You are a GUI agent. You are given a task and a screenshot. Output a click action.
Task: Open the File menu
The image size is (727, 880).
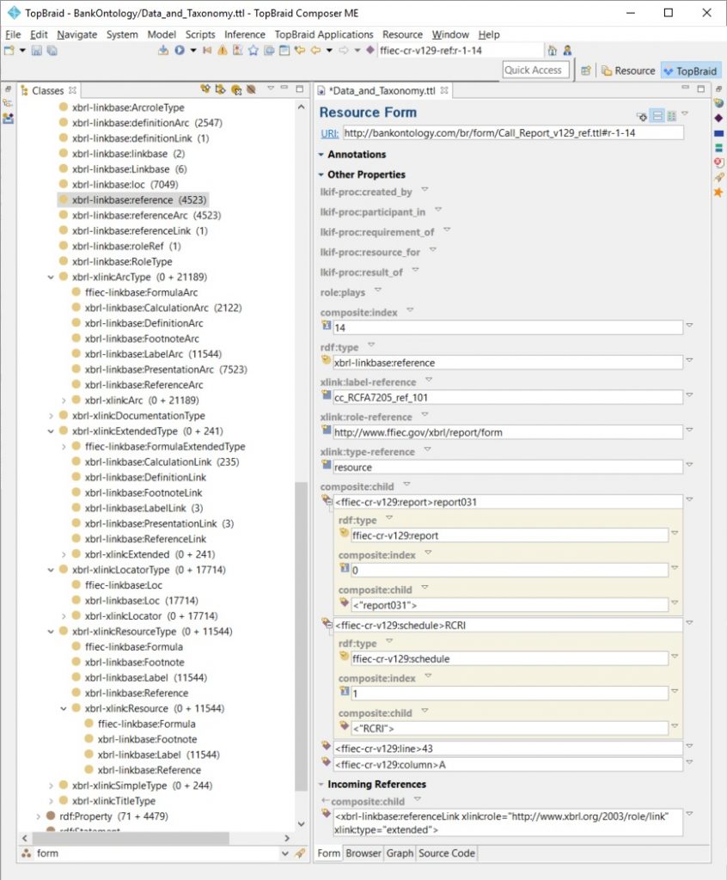(x=13, y=34)
